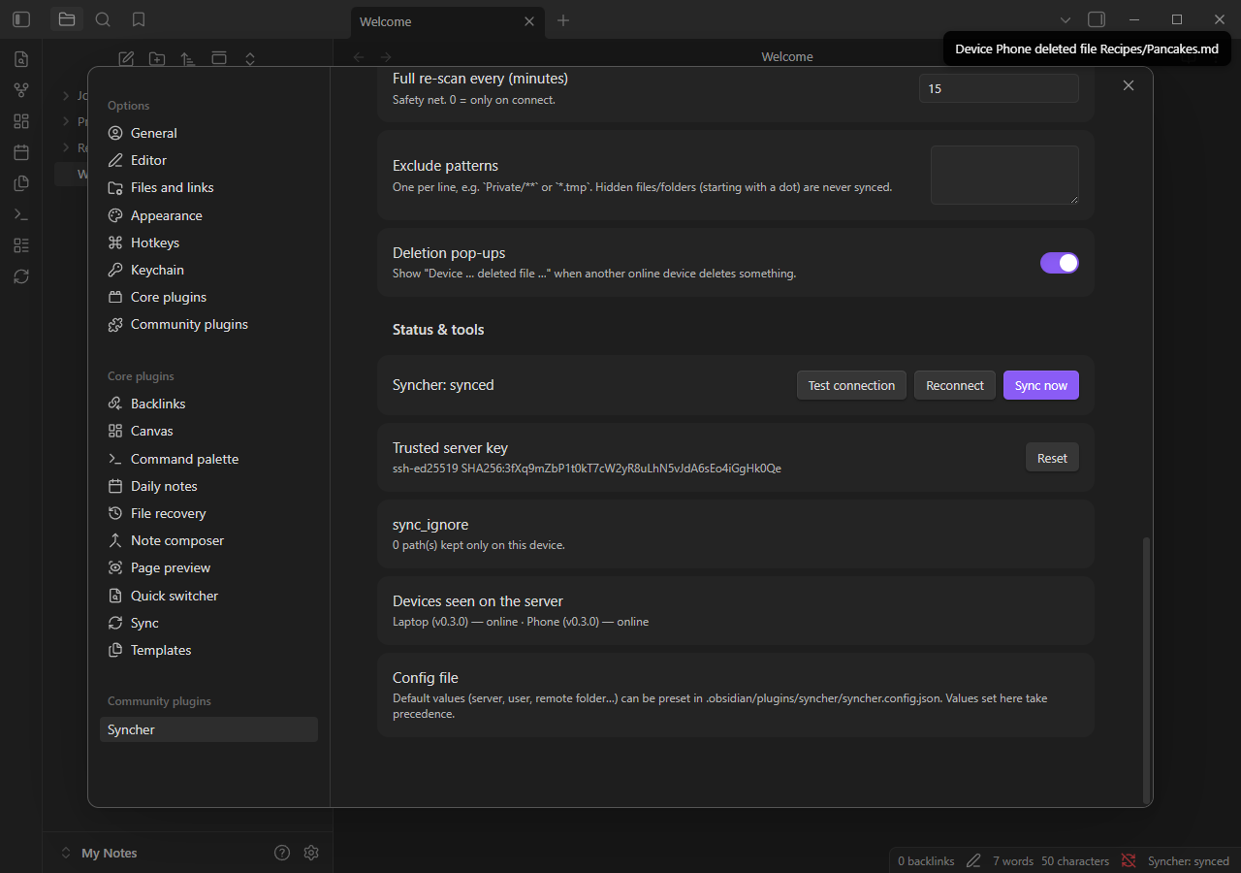1241x873 pixels.
Task: Open Command palette plugin settings
Action: click(208, 459)
